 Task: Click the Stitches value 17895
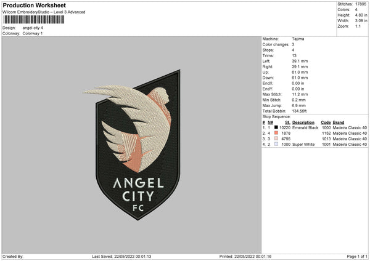coord(361,4)
